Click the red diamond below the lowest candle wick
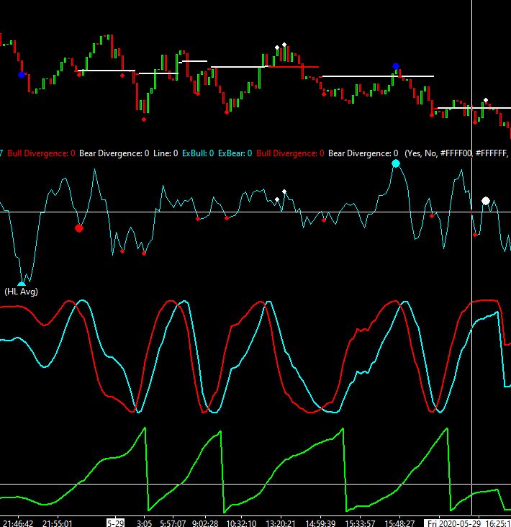511x527 pixels. click(x=144, y=120)
